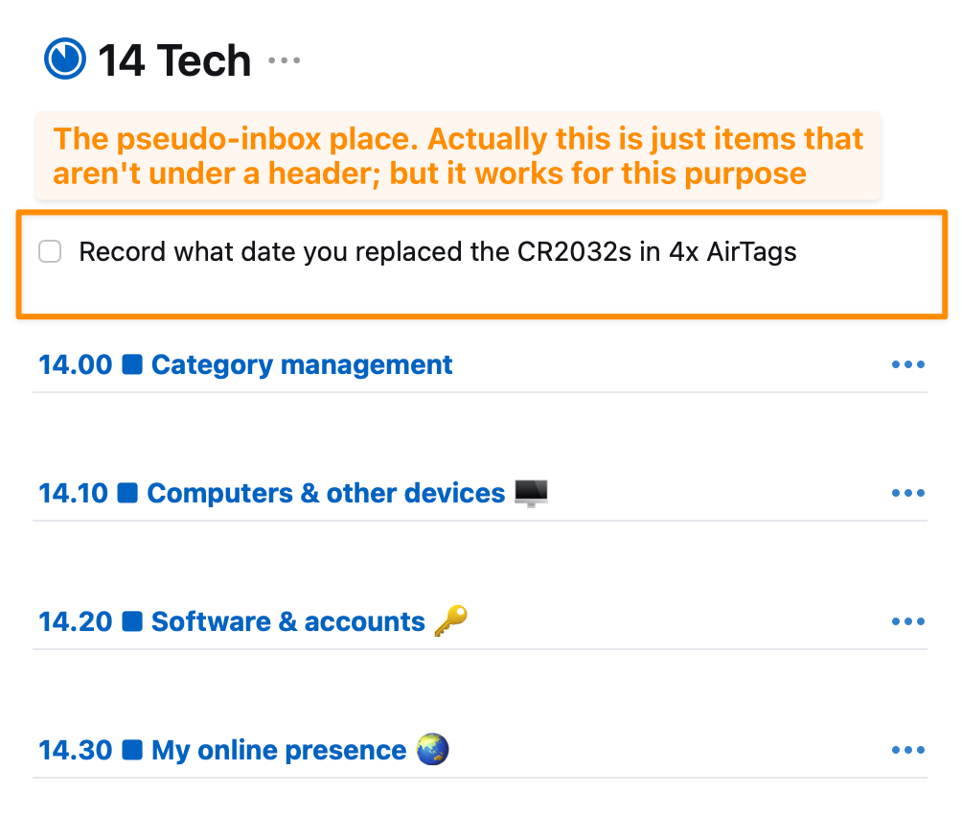Open the more menu for Category management heading
This screenshot has height=817, width=962.
tap(907, 365)
